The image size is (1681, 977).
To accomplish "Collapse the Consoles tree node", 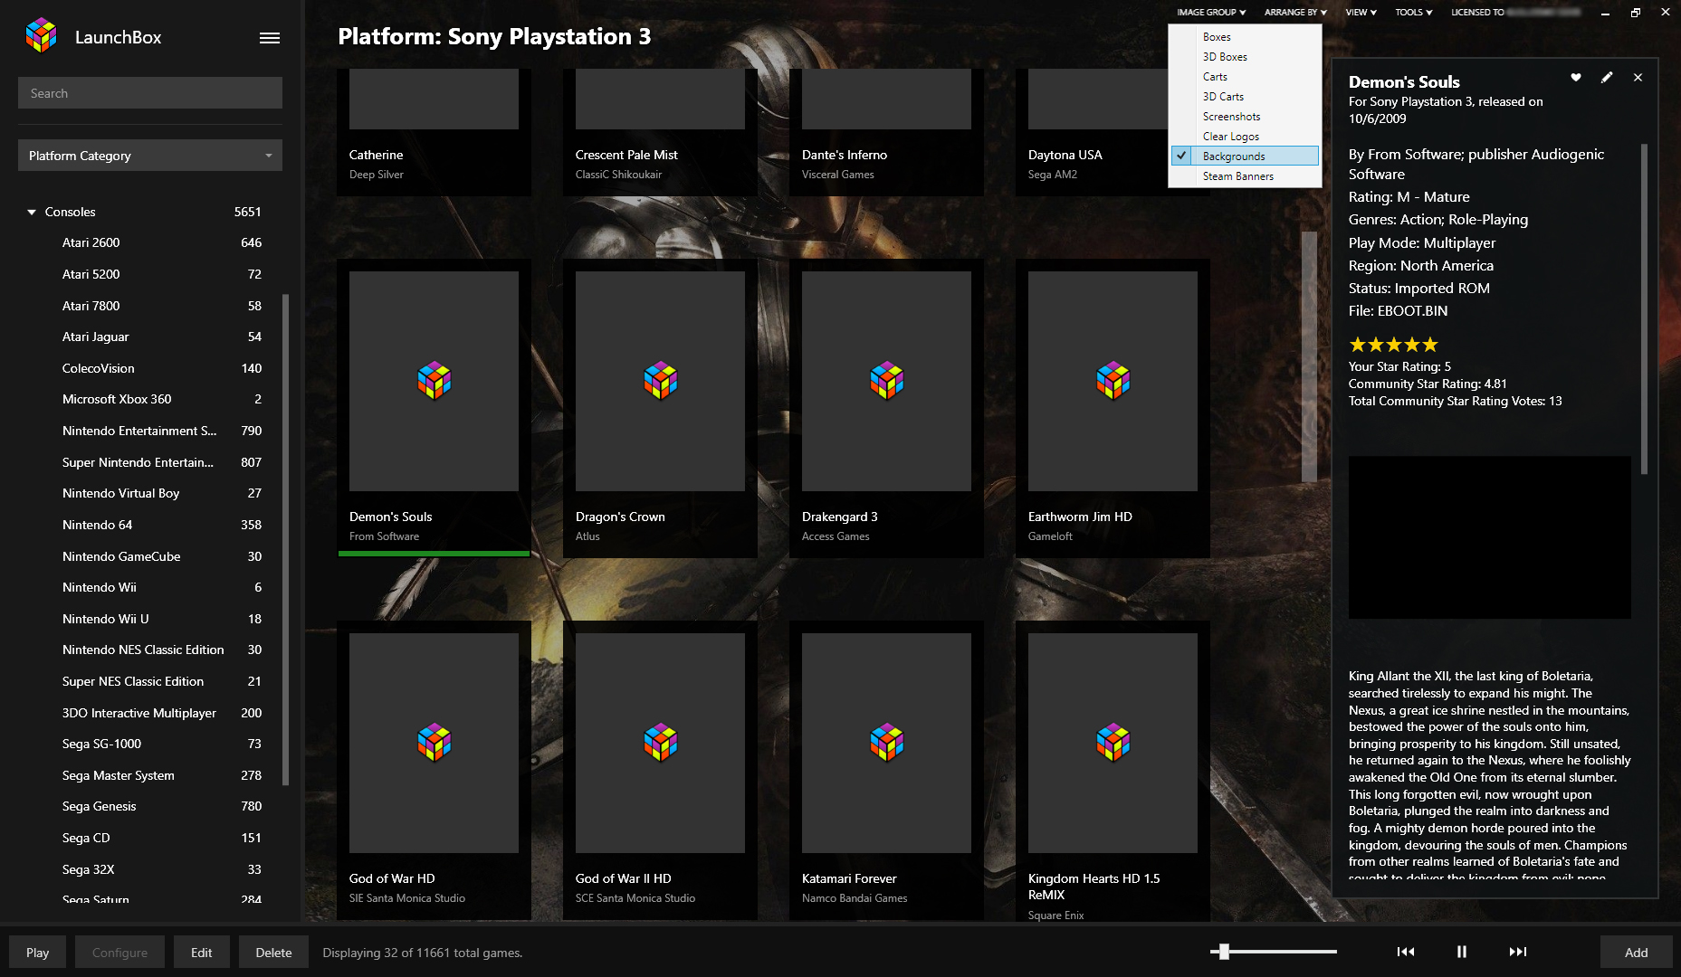I will pos(32,213).
